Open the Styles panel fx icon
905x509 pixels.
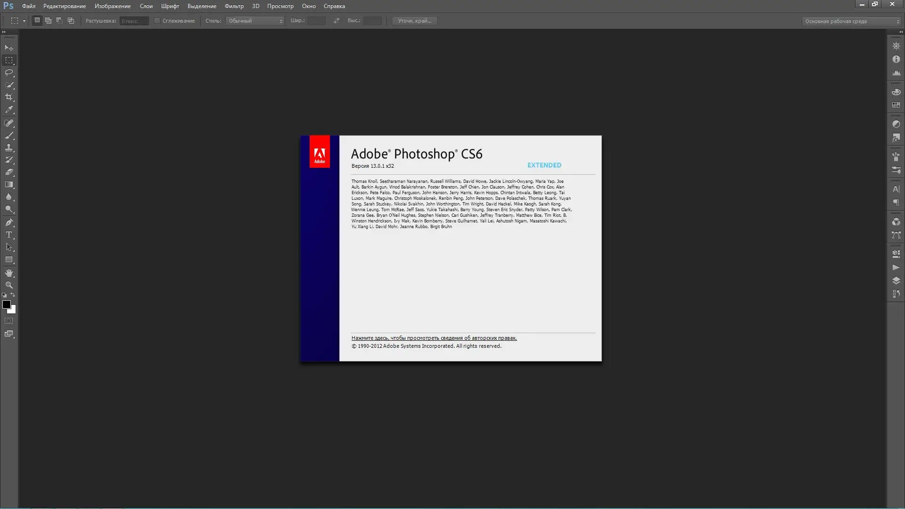[x=896, y=138]
